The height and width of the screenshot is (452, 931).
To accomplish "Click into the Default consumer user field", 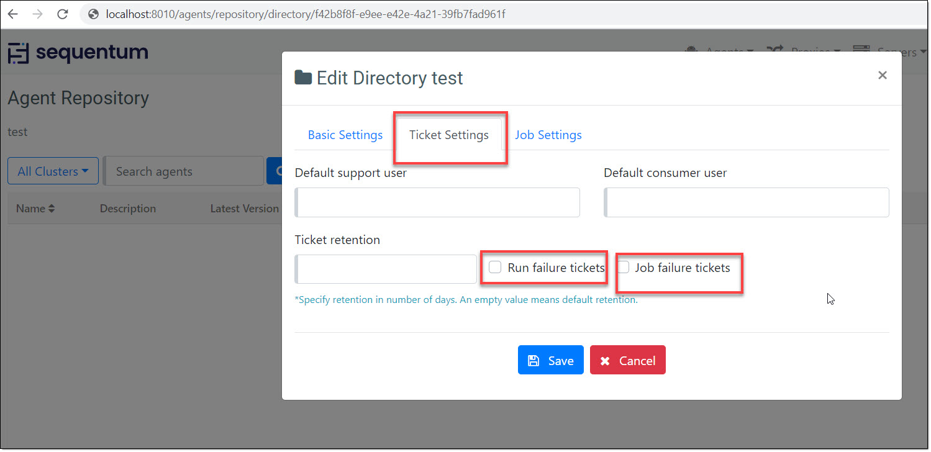I will pos(747,202).
